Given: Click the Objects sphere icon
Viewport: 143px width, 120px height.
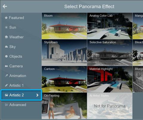Looking at the screenshot, I should click(6, 56).
